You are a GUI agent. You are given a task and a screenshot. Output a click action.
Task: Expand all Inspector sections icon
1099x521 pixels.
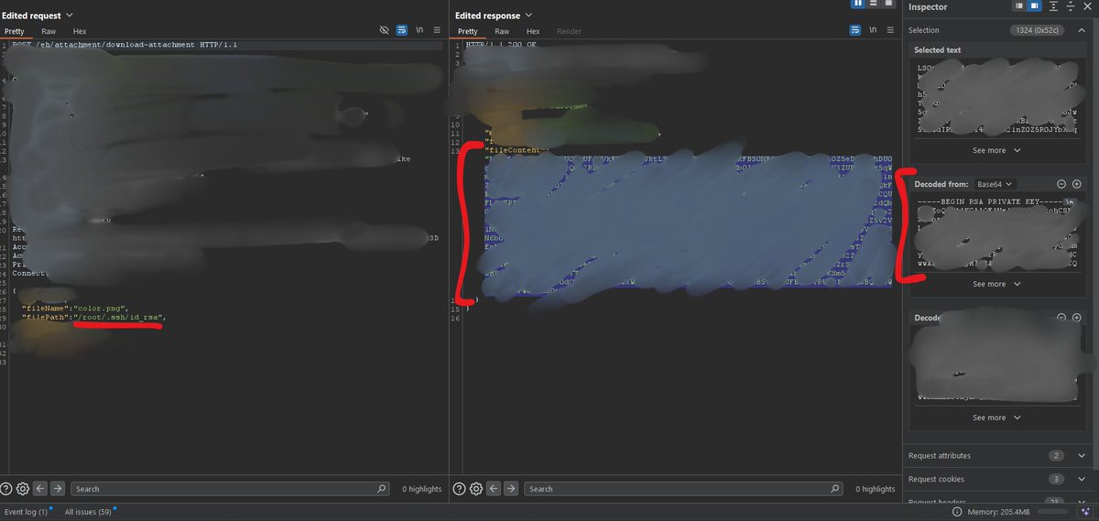[1055, 6]
